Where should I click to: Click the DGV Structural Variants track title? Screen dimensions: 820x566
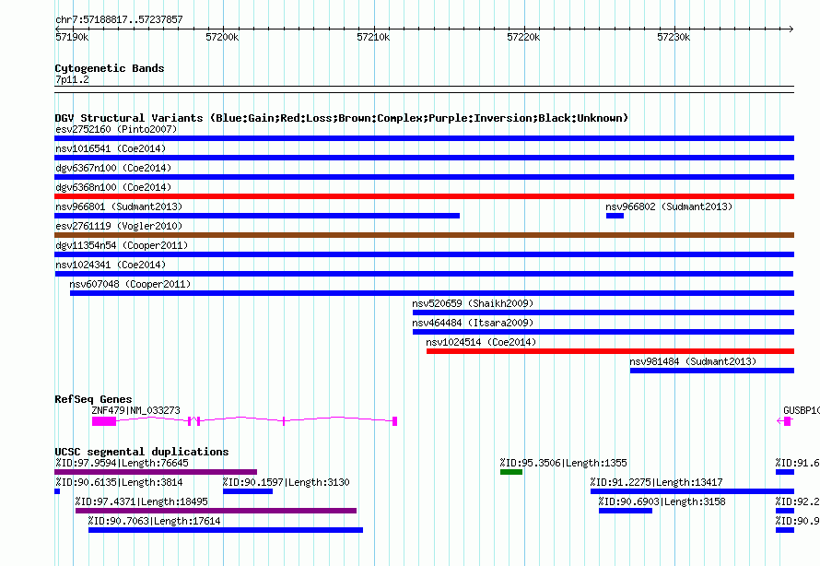[x=342, y=118]
